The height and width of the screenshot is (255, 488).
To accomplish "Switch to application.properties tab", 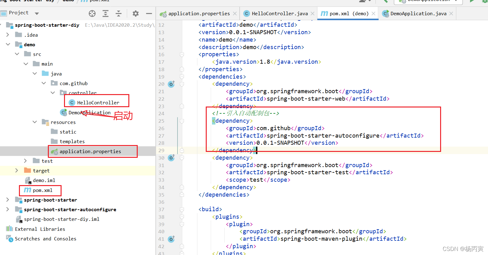I will pos(199,13).
